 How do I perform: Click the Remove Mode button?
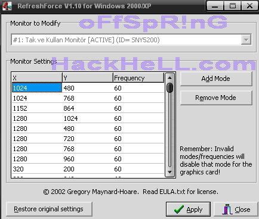[x=216, y=98]
